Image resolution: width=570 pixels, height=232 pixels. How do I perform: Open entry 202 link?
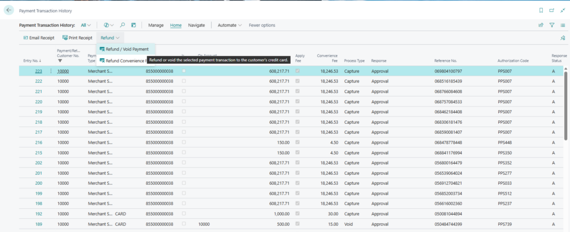point(38,163)
